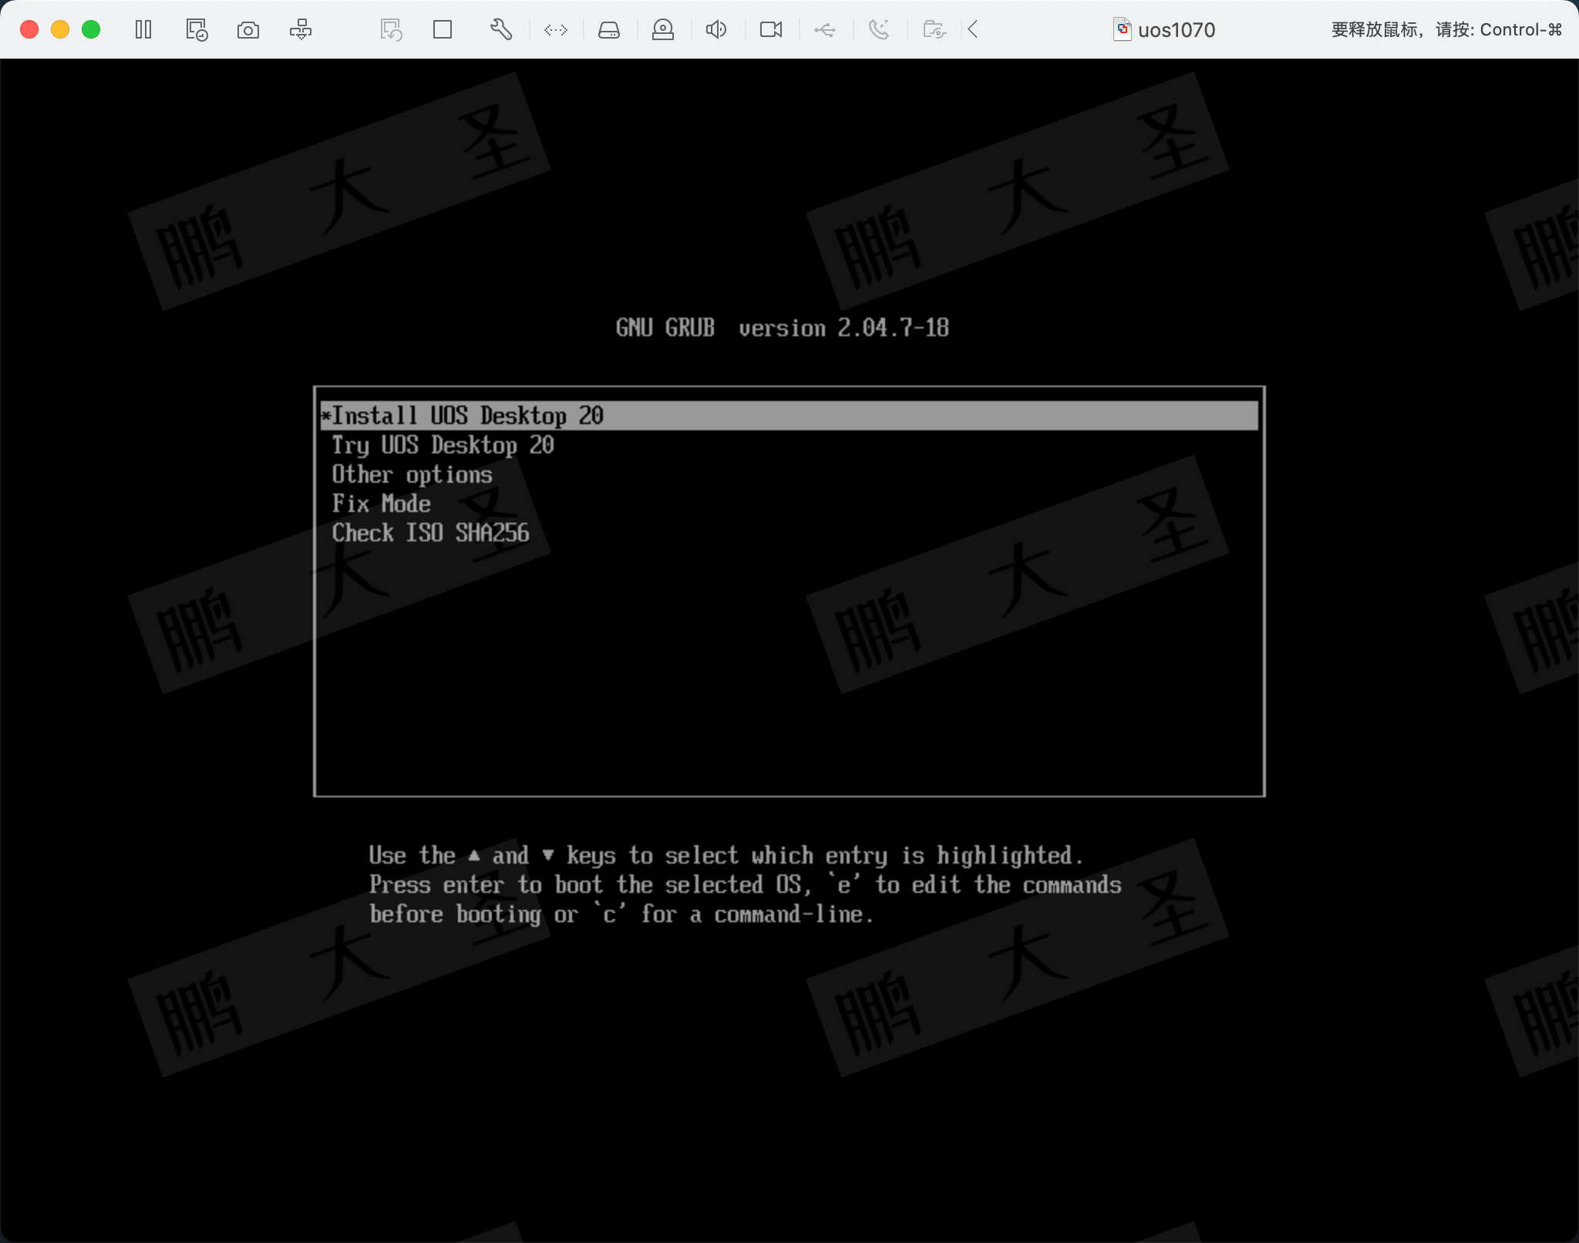Click the USB device icon
Screen dimensions: 1579x1243
[825, 30]
